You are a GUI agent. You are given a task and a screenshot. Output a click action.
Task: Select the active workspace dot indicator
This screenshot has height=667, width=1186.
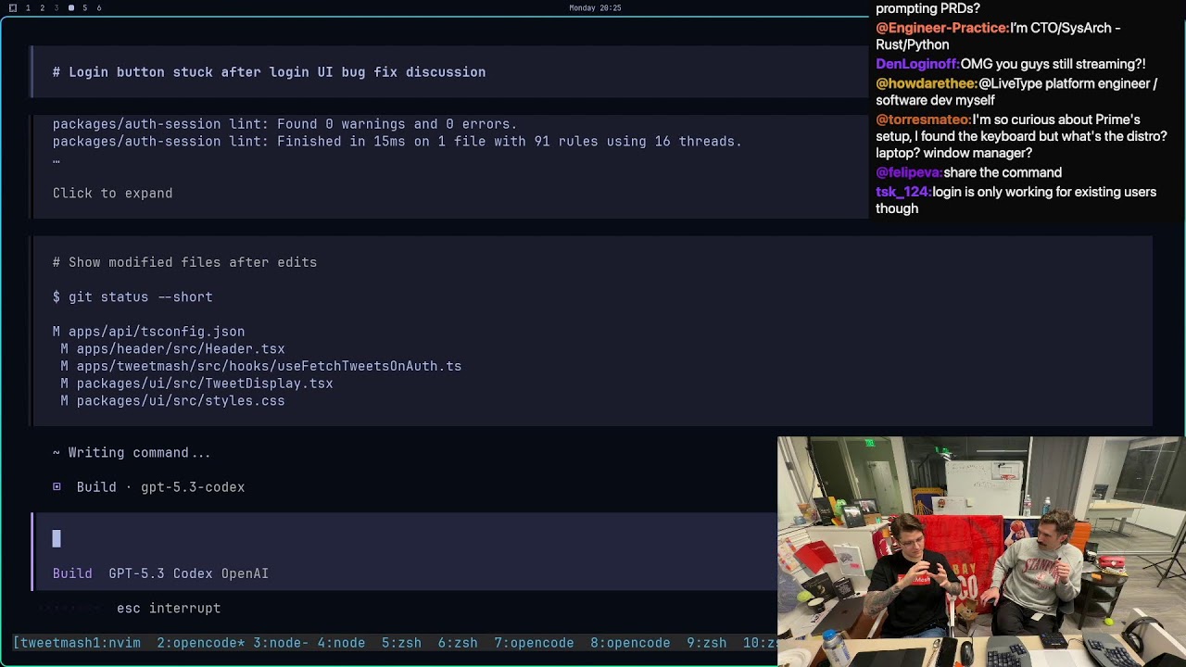pos(71,8)
